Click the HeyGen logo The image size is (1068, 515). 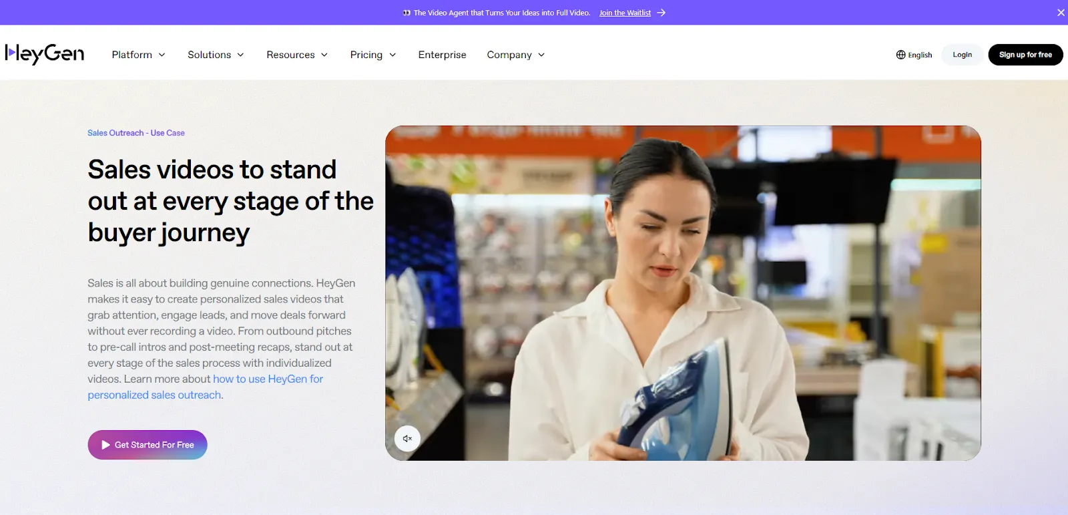(x=45, y=54)
